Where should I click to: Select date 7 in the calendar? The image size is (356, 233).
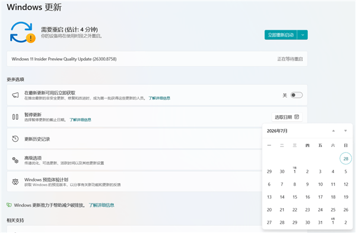(x=282, y=184)
